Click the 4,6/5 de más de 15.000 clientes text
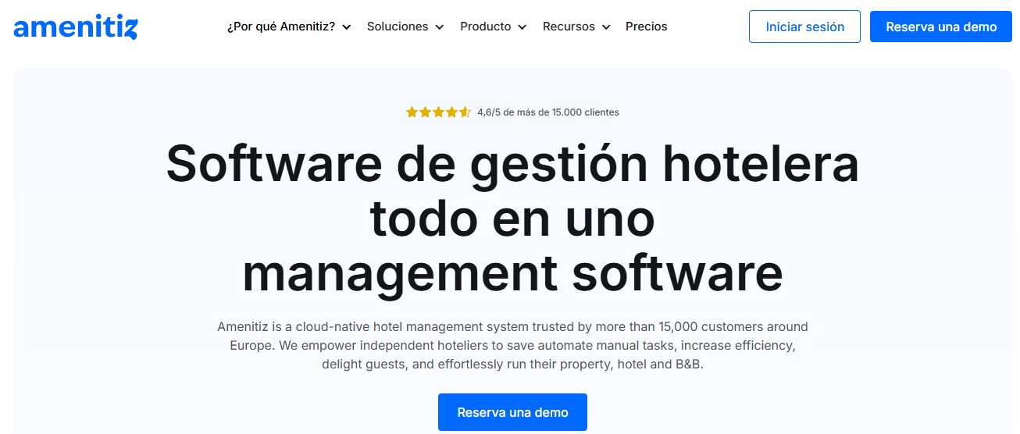The height and width of the screenshot is (434, 1020). coord(548,112)
